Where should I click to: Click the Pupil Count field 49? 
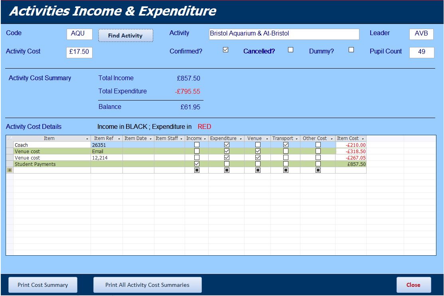[422, 52]
